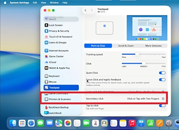Click the trackpad gesture preview box
The width and height of the screenshot is (179, 130).
(x=105, y=28)
